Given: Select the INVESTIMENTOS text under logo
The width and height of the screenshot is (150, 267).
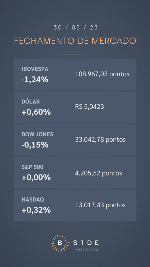Looking at the screenshot, I should point(86,250).
